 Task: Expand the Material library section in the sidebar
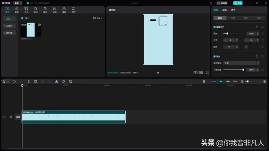tap(10, 33)
